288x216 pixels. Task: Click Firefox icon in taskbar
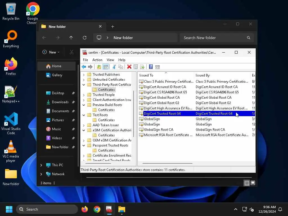[x=85, y=209]
